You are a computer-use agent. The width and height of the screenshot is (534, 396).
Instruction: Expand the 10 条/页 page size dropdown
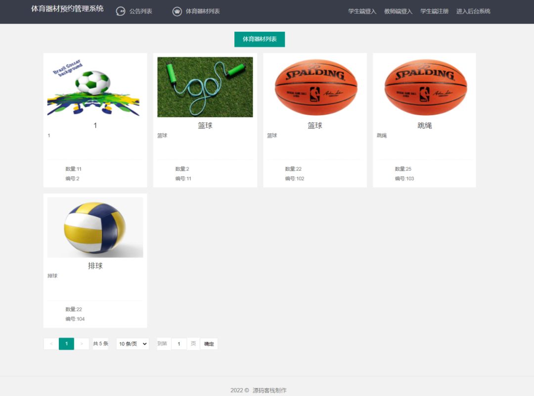click(x=133, y=344)
